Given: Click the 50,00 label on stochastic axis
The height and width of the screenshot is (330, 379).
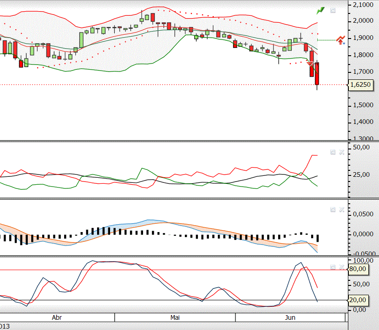Looking at the screenshot, I should [x=361, y=284].
